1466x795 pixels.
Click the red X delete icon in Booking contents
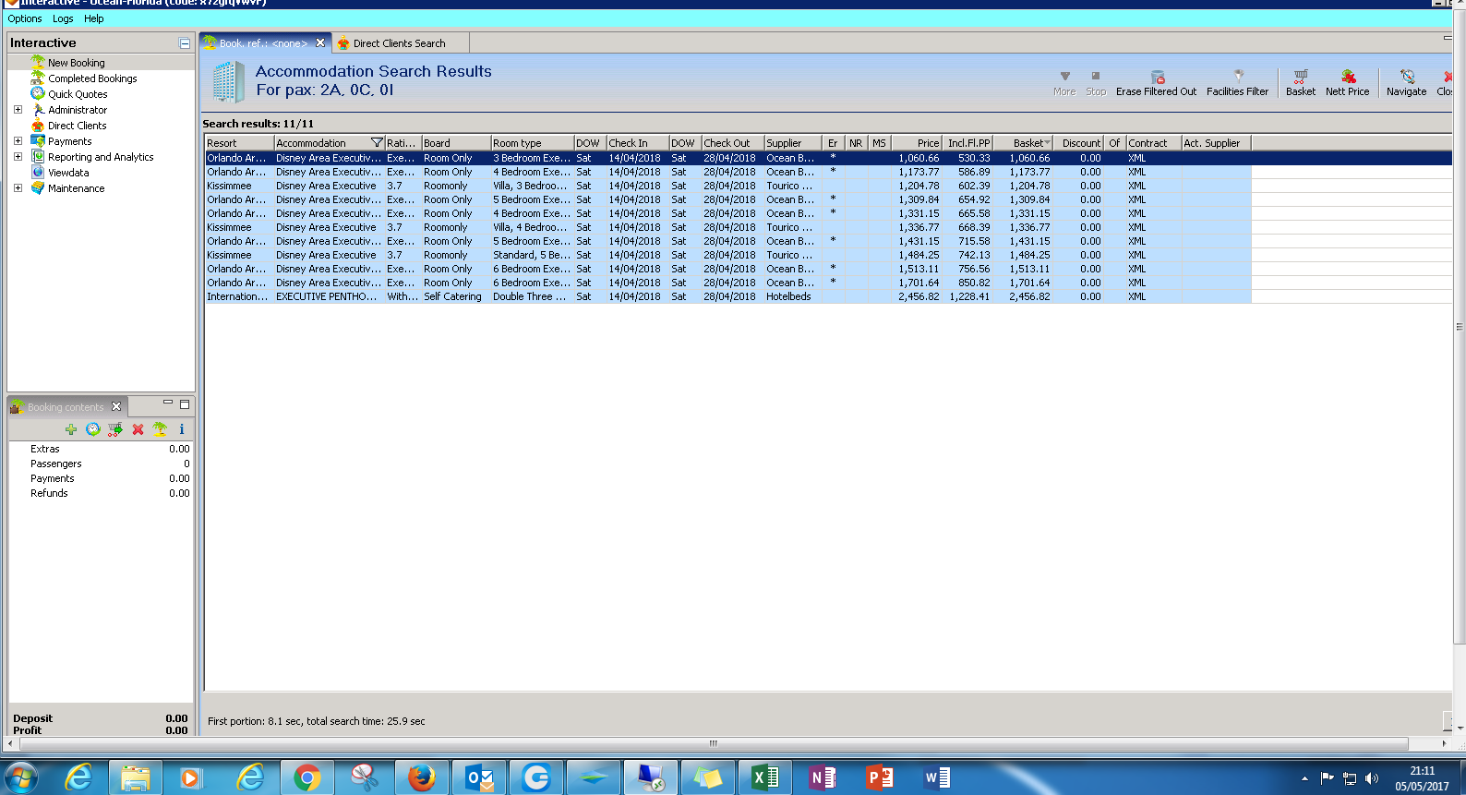tap(138, 429)
